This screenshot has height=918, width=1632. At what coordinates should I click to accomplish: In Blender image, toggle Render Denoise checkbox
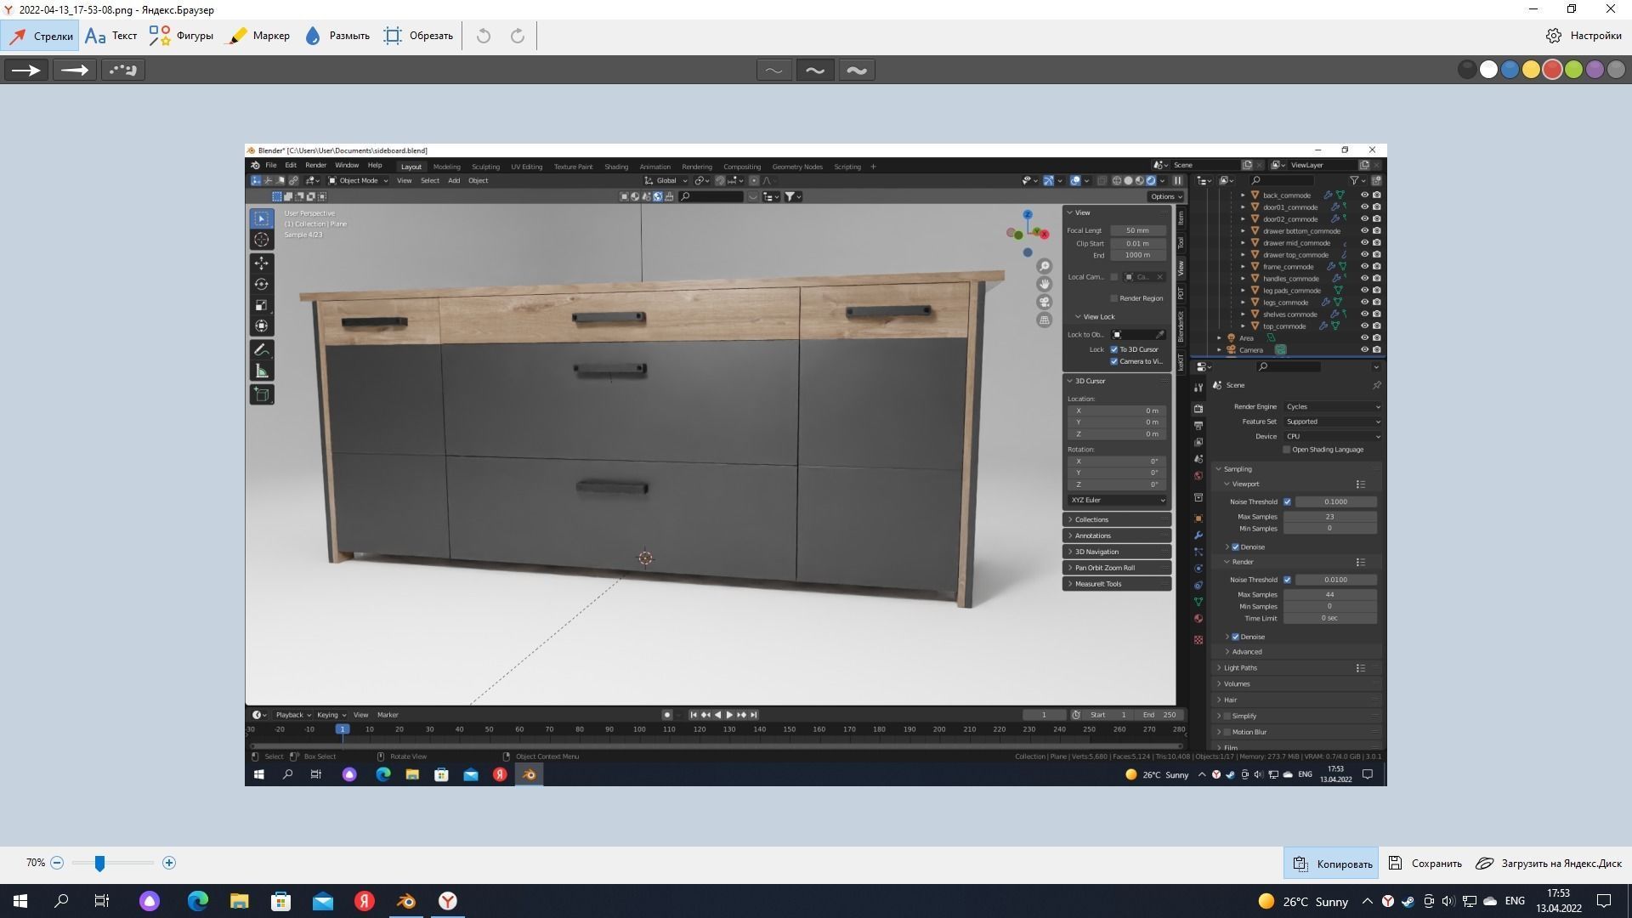[1235, 637]
